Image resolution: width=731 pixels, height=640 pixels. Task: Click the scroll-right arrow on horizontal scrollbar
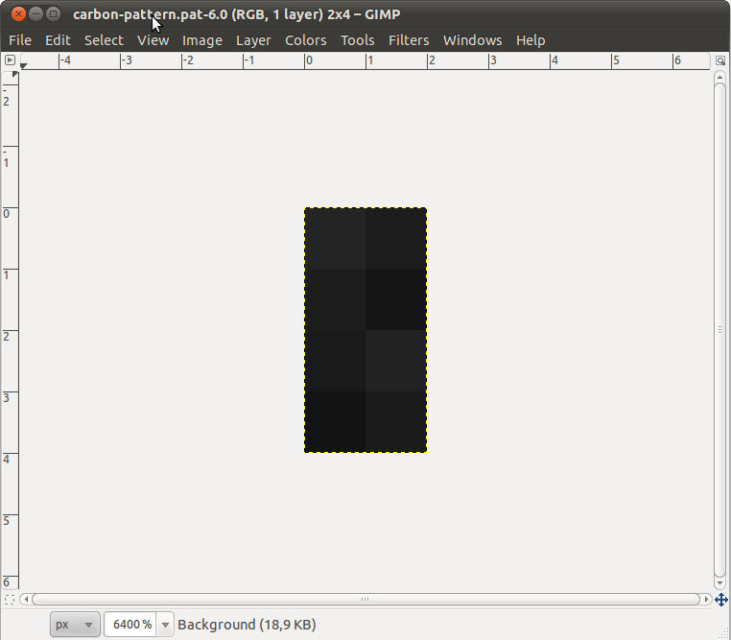pyautogui.click(x=706, y=599)
